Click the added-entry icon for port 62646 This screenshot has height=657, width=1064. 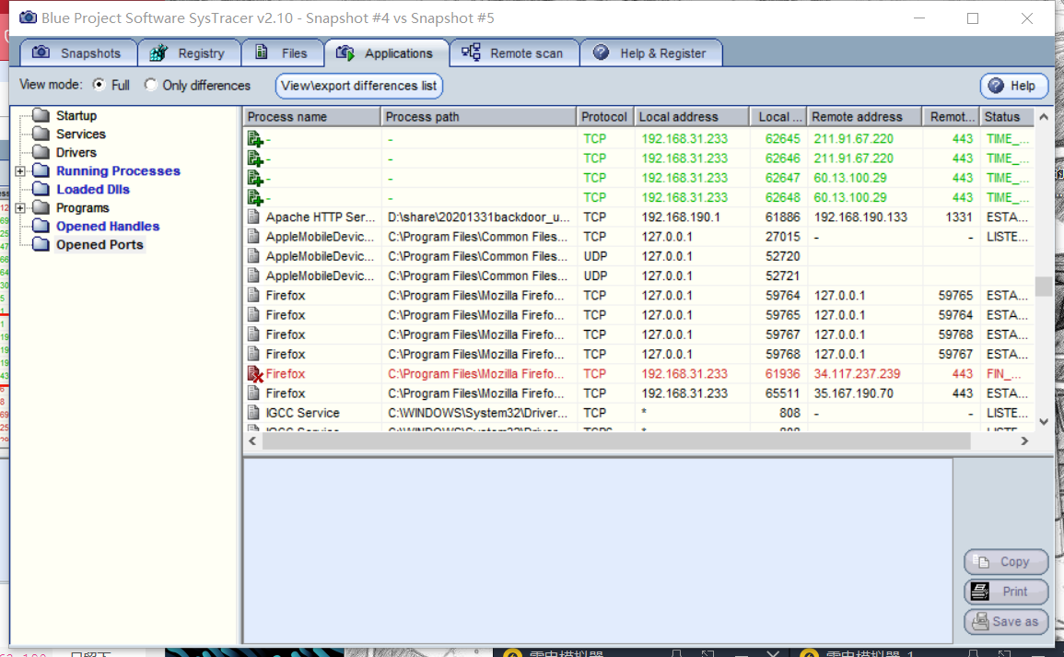pyautogui.click(x=255, y=158)
